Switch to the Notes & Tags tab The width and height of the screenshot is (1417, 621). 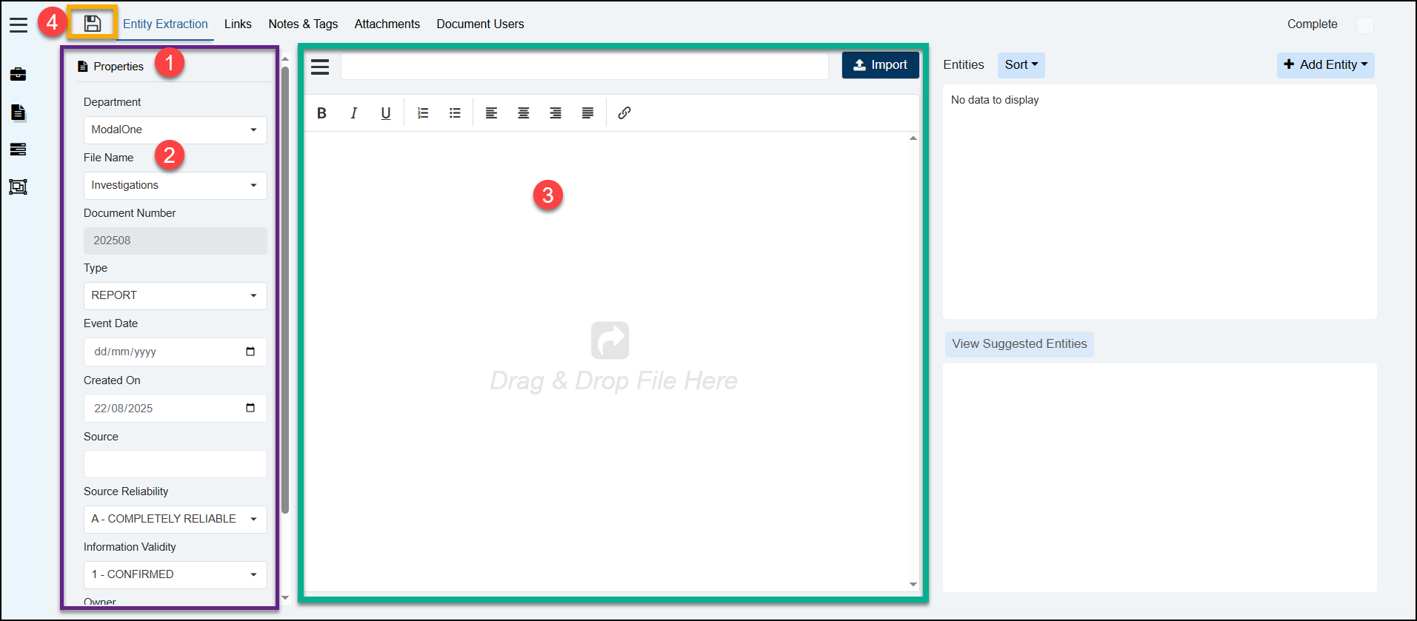[x=303, y=24]
